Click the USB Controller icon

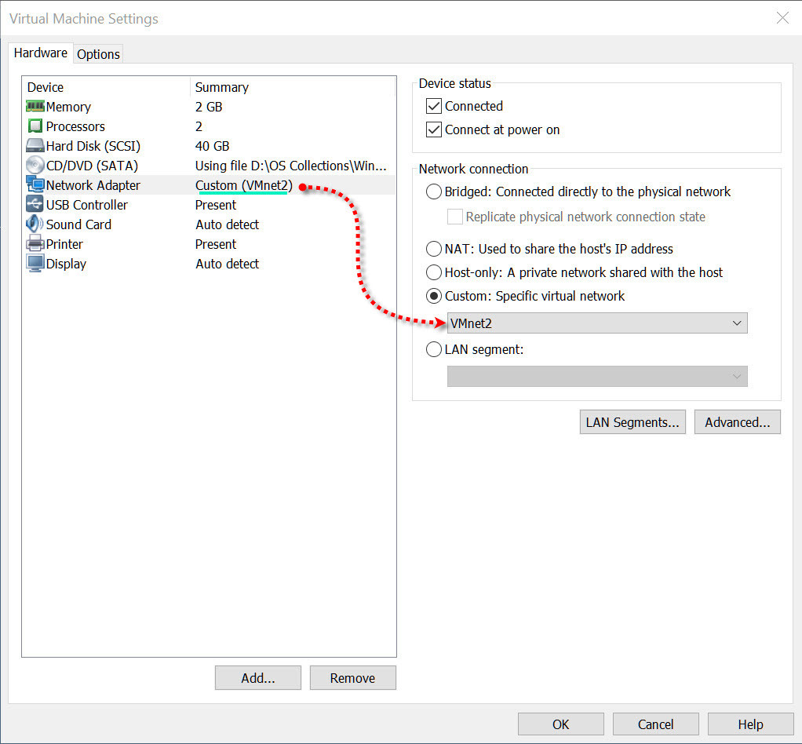point(35,204)
